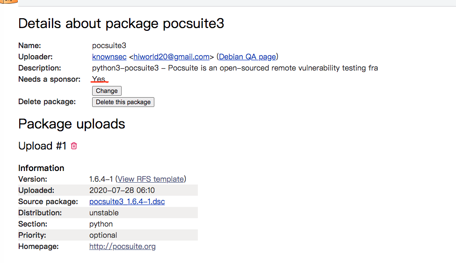Screen dimensions: 456x263
Task: Visit the http://pocsuite.org homepage link
Action: click(x=122, y=247)
